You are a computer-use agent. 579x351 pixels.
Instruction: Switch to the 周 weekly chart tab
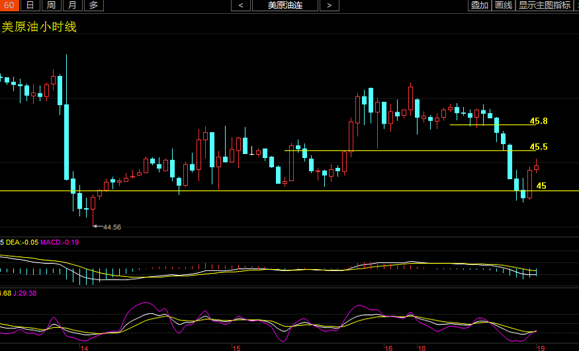coord(51,5)
